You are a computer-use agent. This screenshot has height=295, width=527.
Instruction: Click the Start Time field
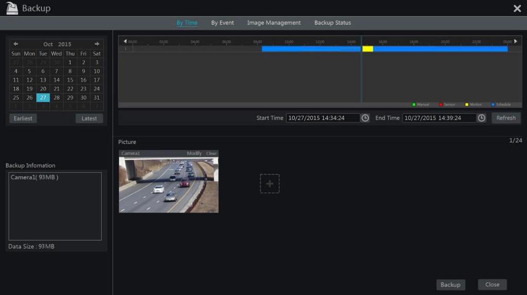point(322,118)
